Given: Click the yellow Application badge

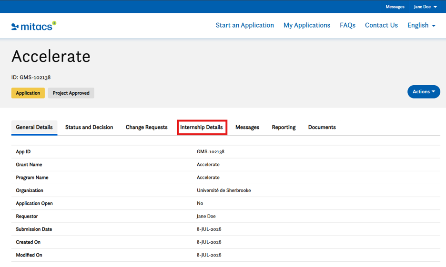Looking at the screenshot, I should point(28,93).
